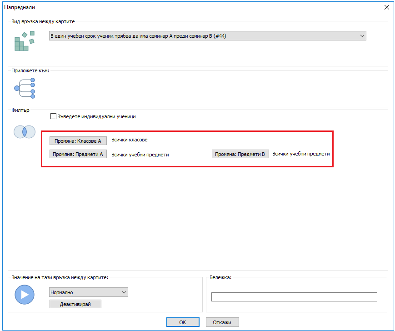Click 'Всички учебни предмети' beside Предмети B
The height and width of the screenshot is (331, 395).
[x=301, y=154]
